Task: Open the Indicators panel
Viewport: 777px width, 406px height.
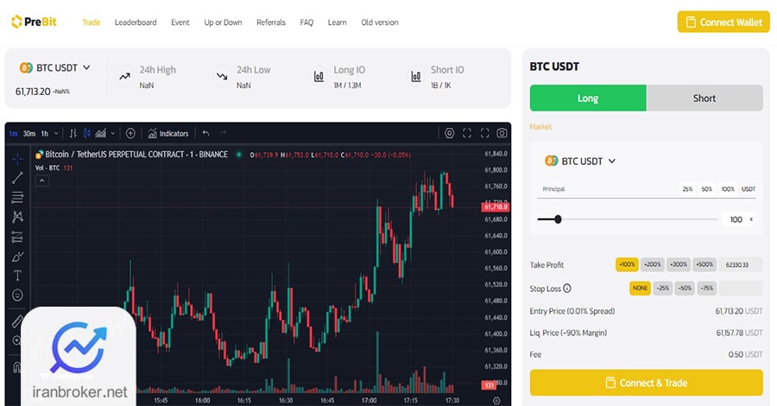Action: click(x=168, y=133)
